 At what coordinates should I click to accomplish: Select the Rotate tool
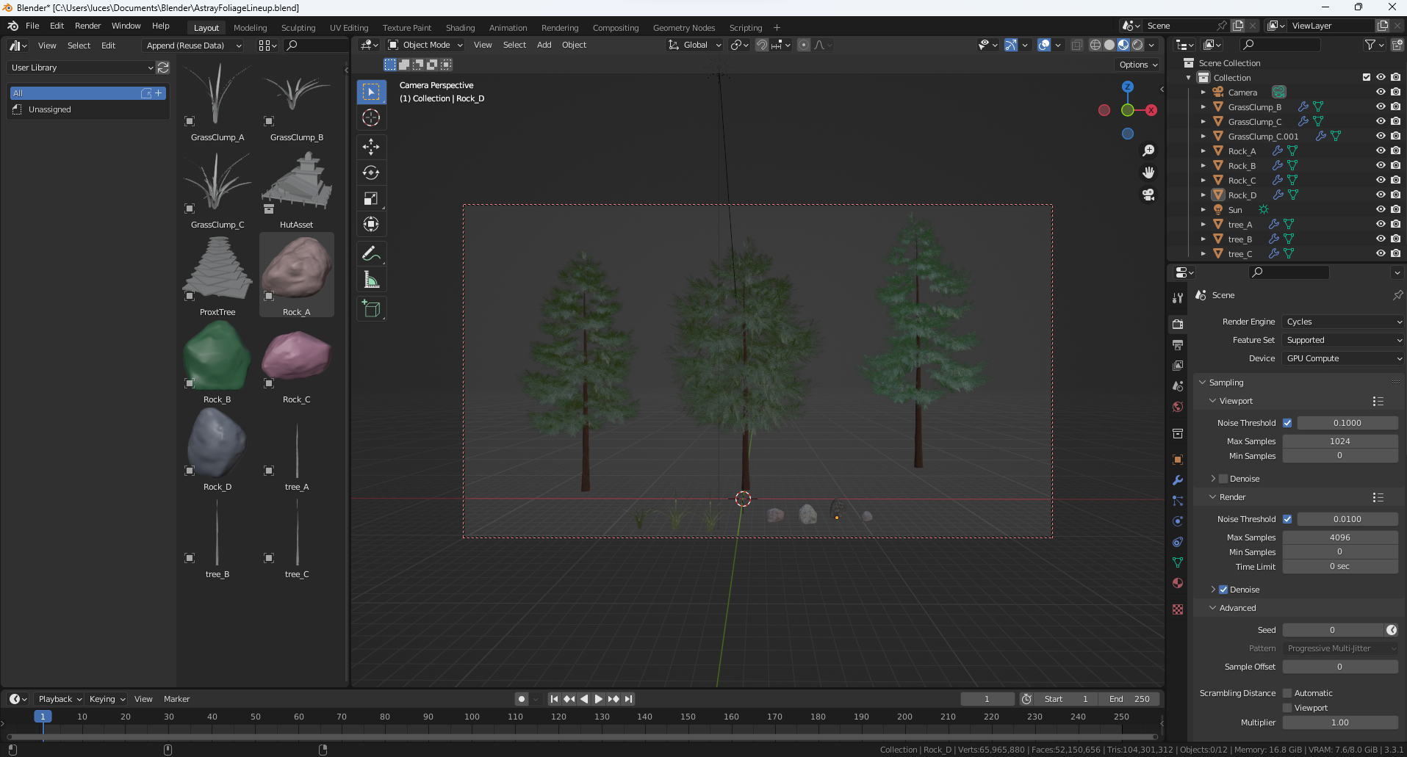[371, 173]
